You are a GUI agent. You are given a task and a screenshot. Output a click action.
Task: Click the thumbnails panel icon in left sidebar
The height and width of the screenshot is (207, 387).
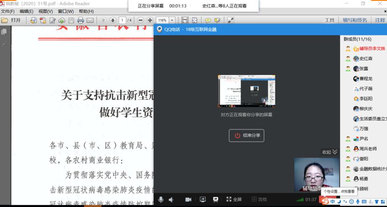[4, 31]
